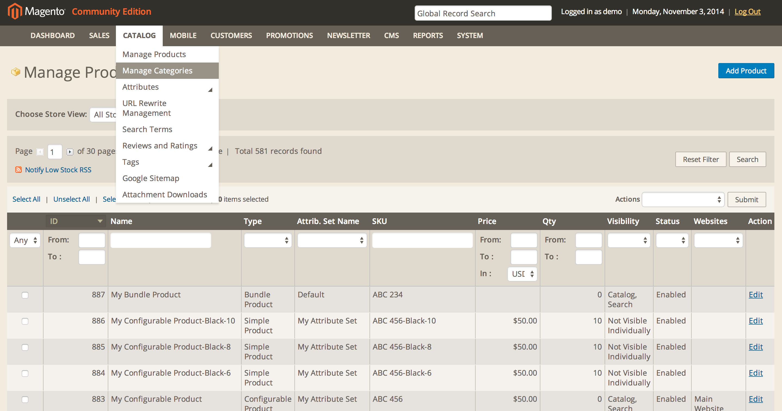This screenshot has width=782, height=411.
Task: Click the Global Record Search field
Action: (483, 13)
